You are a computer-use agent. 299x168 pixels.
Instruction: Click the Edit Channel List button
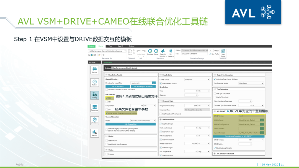(x=130, y=124)
